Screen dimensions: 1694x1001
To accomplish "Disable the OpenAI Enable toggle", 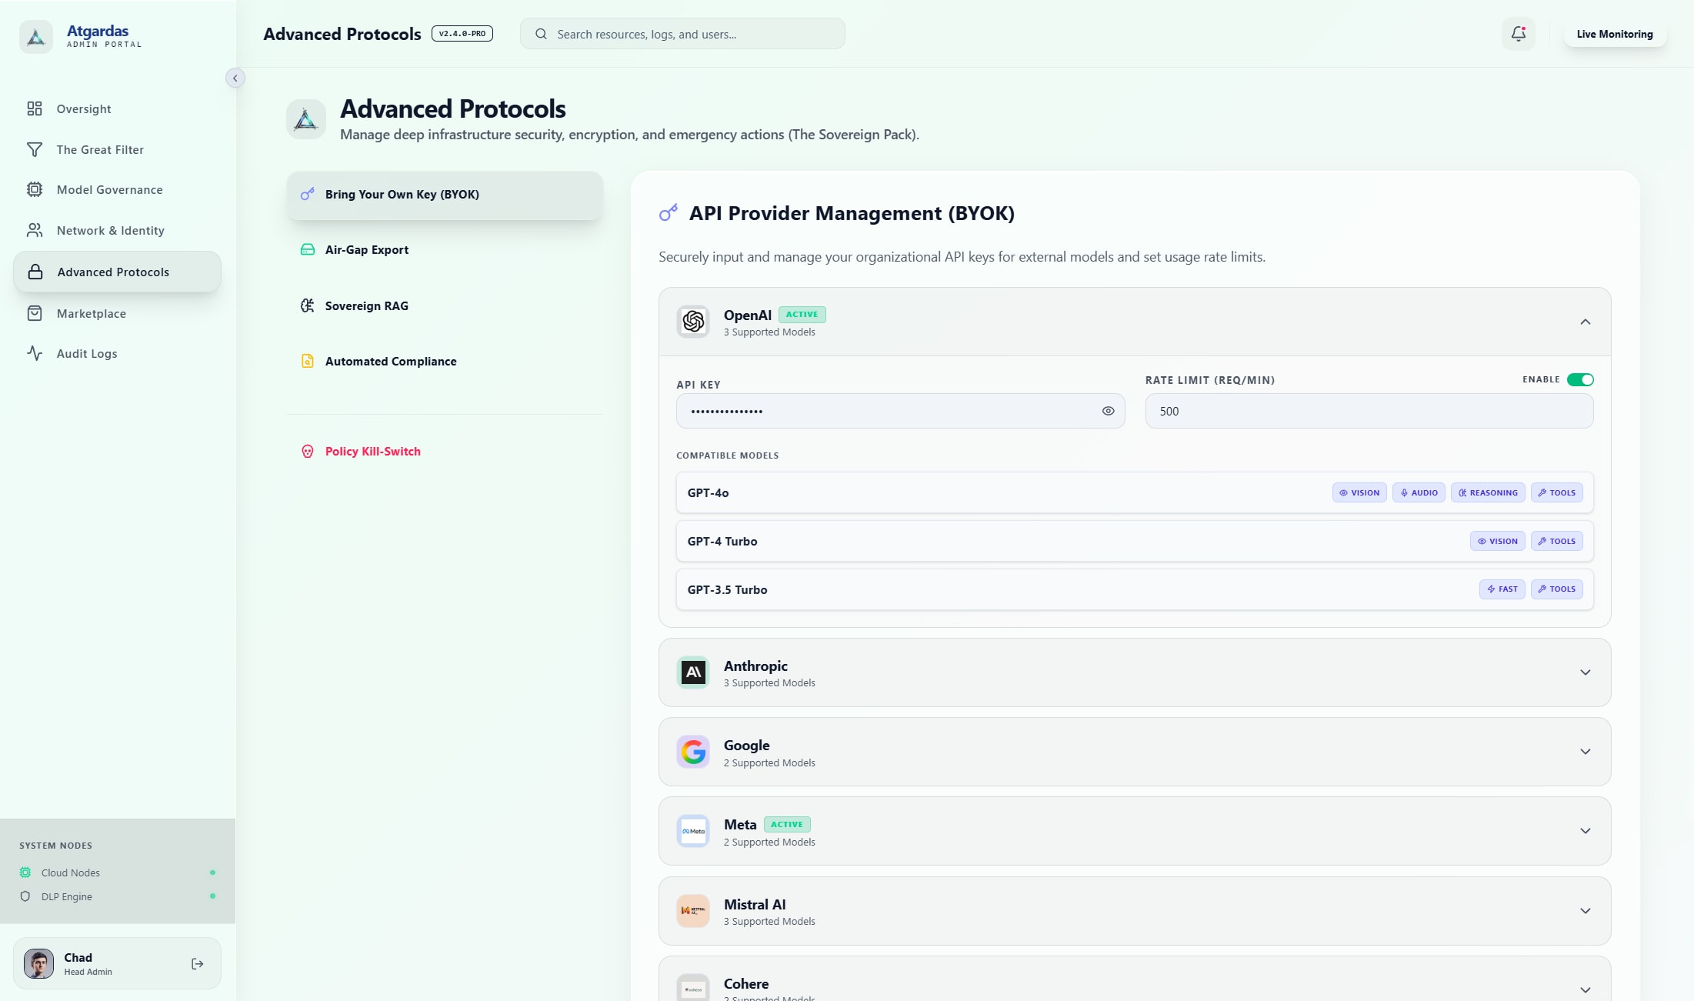I will click(1580, 379).
